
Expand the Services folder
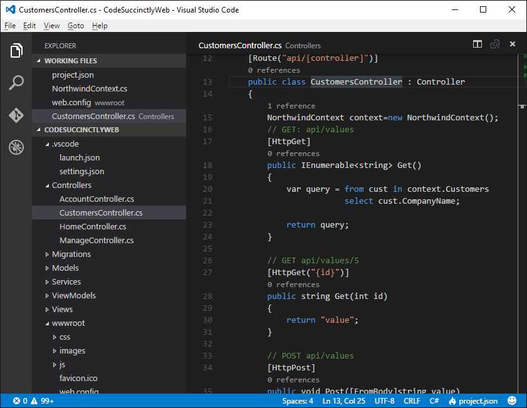(x=47, y=282)
